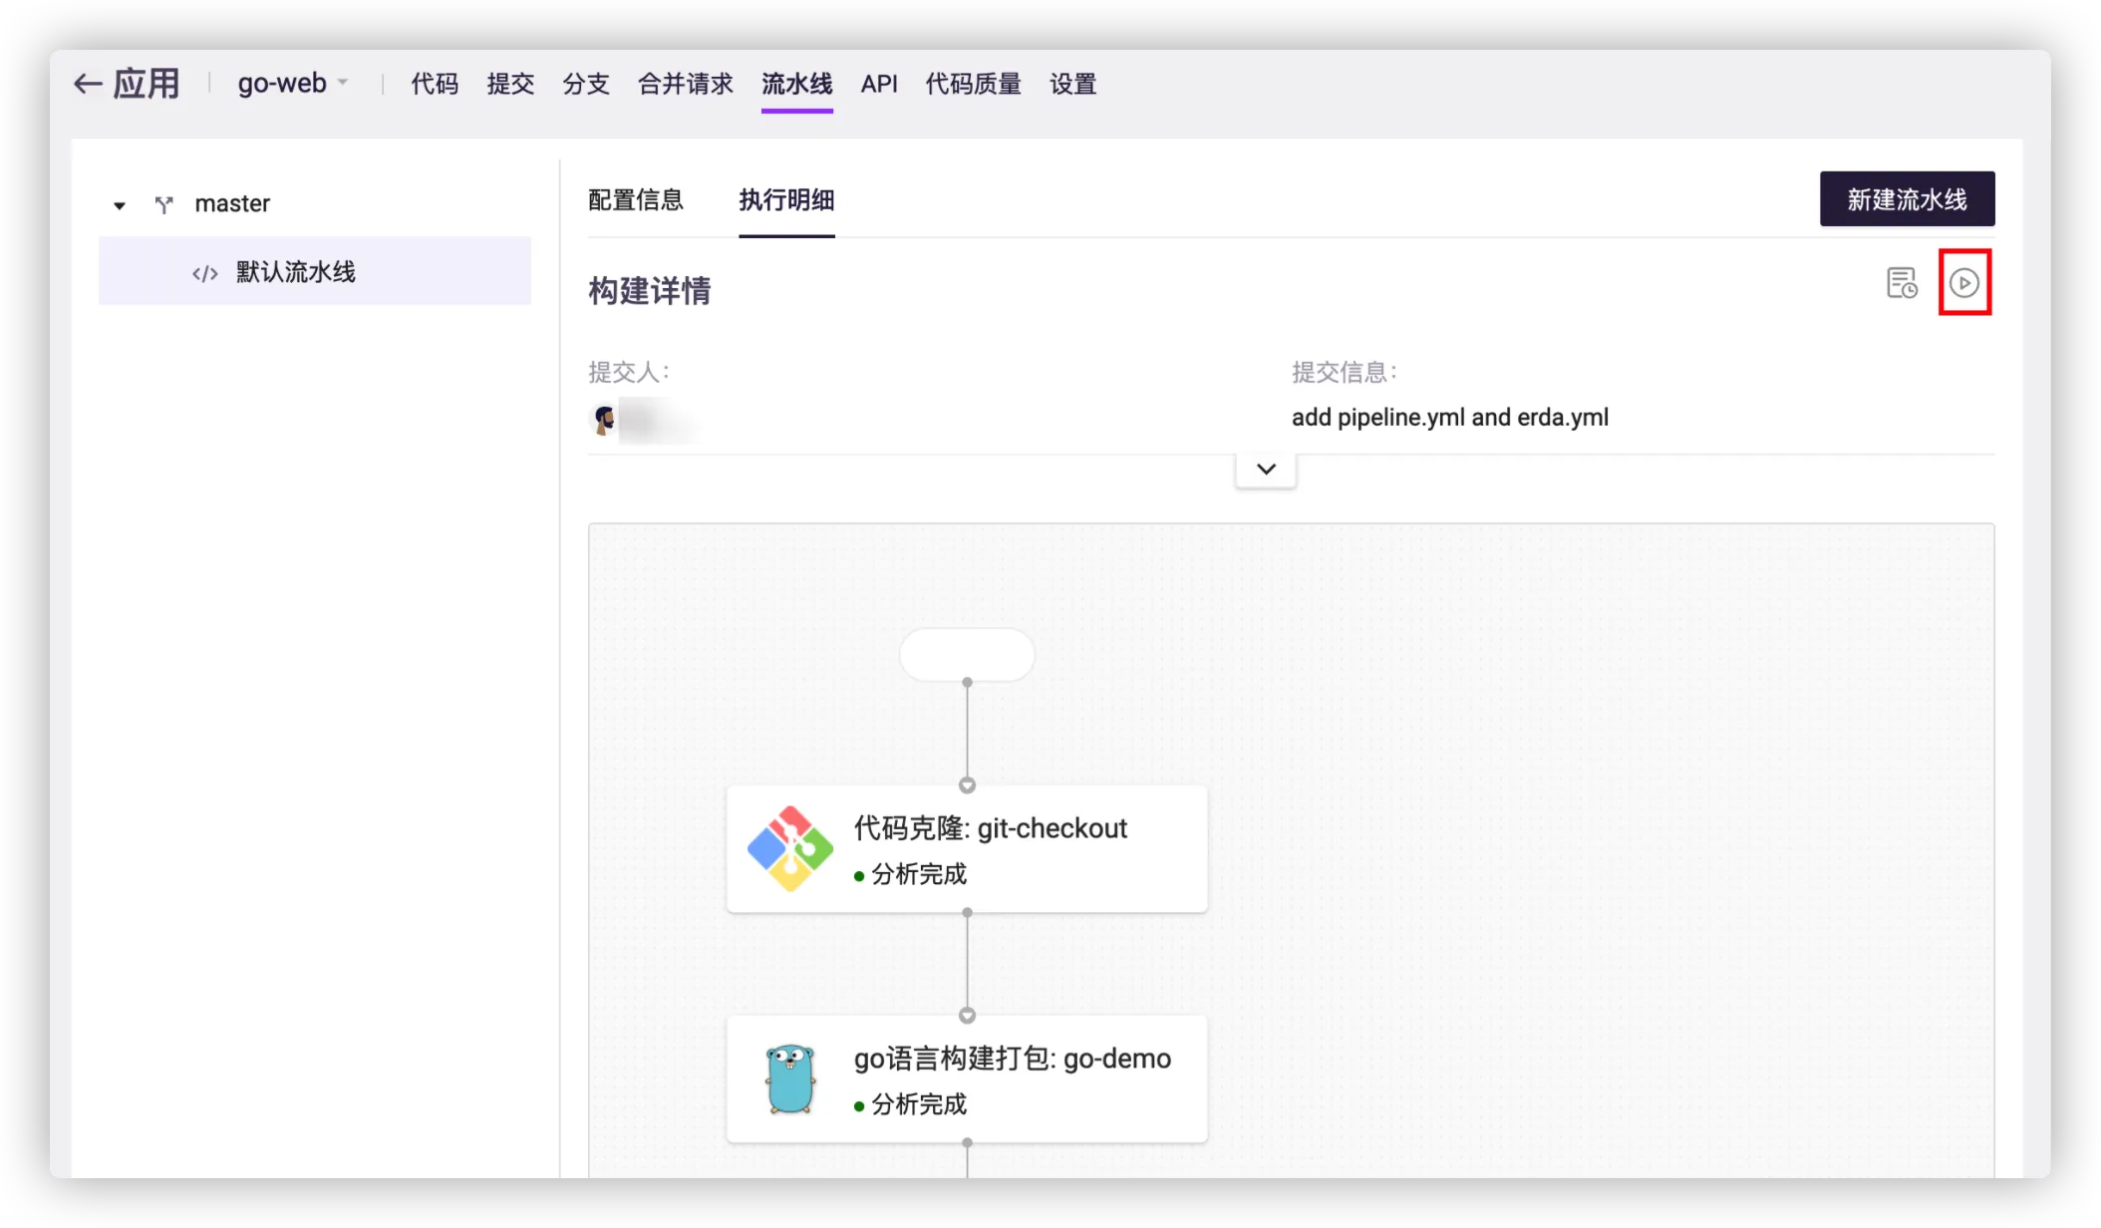This screenshot has width=2101, height=1228.
Task: Open the go语言构建打包 go-demo node
Action: 1012,1059
